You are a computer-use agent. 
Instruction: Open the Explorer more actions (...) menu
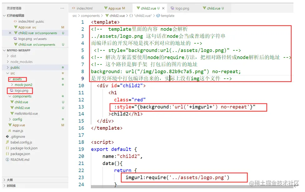[62, 8]
